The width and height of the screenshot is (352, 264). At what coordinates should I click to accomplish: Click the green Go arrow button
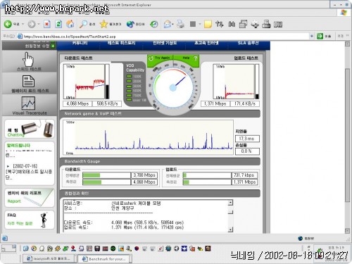click(320, 36)
